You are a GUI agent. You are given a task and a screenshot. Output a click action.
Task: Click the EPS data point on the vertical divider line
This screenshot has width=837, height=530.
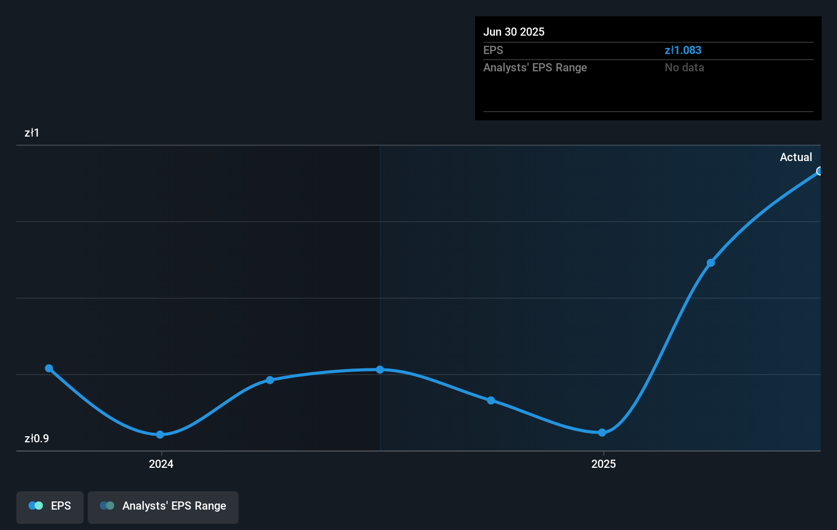point(380,369)
